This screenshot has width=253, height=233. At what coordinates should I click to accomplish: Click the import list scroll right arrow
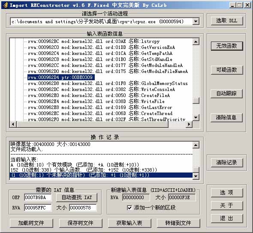(x=189, y=124)
